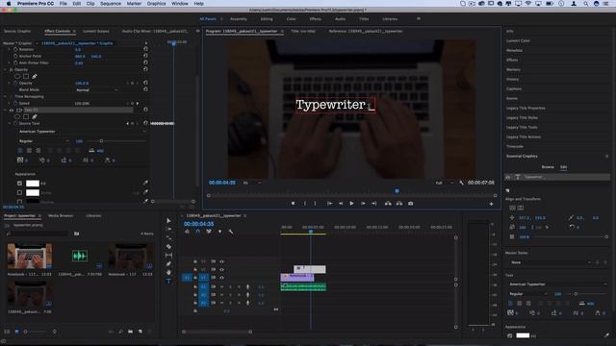
Task: Click Fill white color swatch in Effect Controls
Action: pos(32,184)
